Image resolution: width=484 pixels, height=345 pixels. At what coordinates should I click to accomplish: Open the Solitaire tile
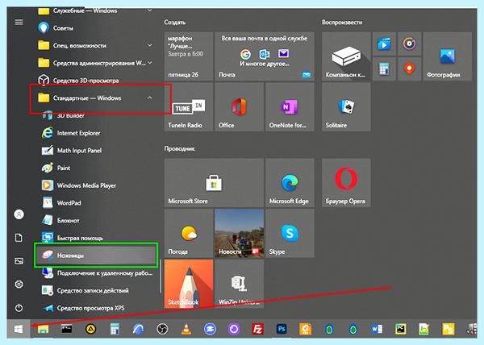(x=346, y=106)
